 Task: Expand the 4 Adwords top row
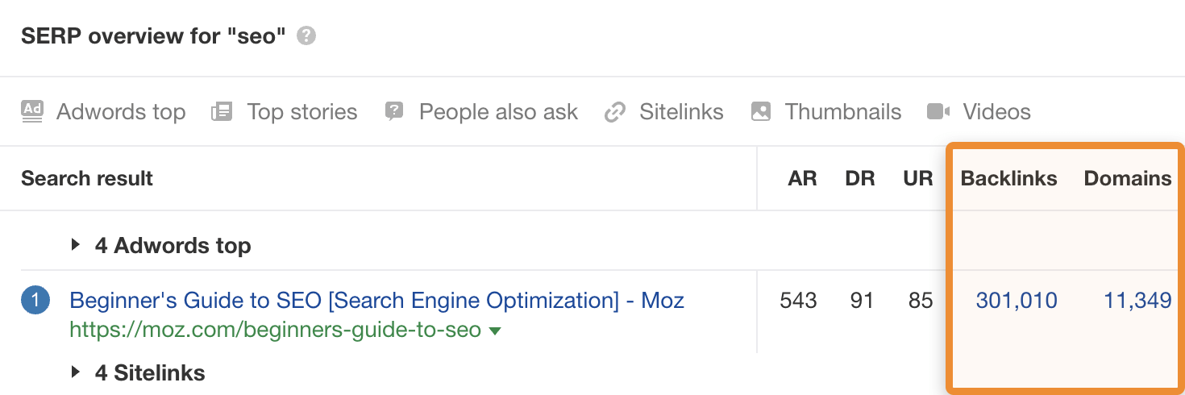pos(76,245)
